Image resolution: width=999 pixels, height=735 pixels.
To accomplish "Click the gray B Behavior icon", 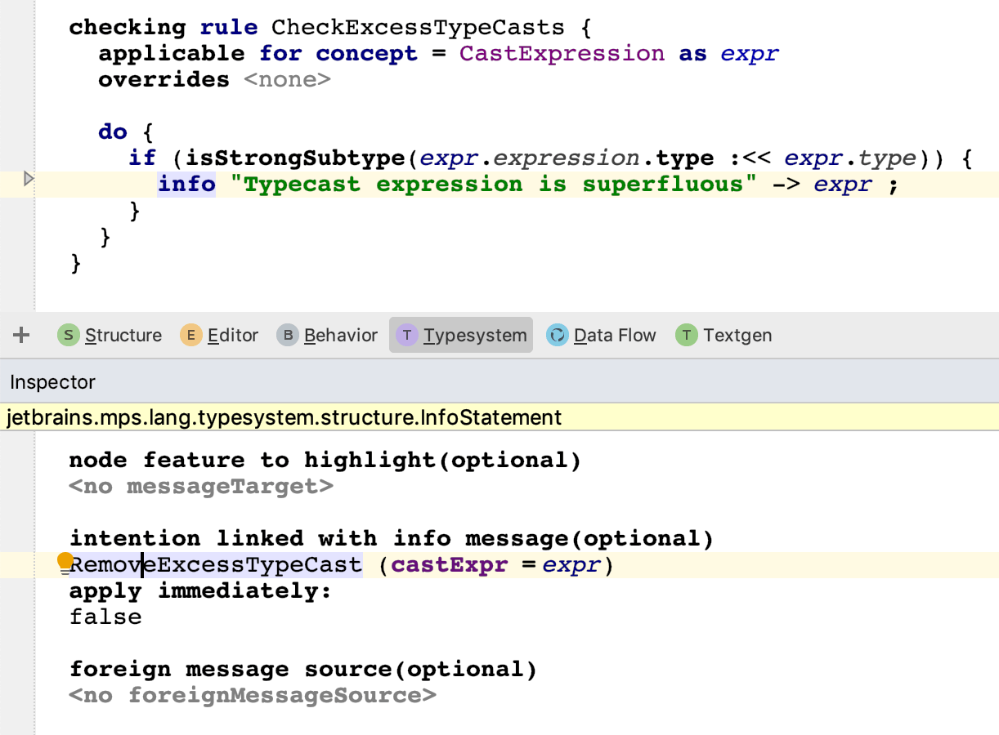I will tap(288, 335).
